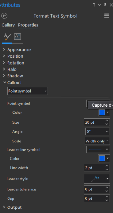Select the Formatting paragraph icon
The height and width of the screenshot is (213, 113).
[x=18, y=37]
